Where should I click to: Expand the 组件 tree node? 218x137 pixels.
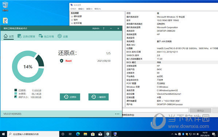(x=72, y=20)
